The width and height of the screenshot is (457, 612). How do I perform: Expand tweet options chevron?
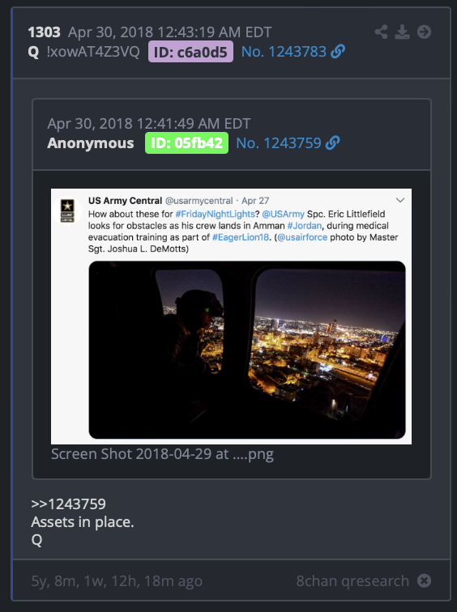400,200
